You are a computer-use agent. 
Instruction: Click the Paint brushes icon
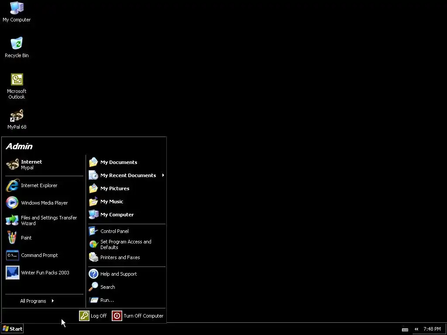click(12, 238)
